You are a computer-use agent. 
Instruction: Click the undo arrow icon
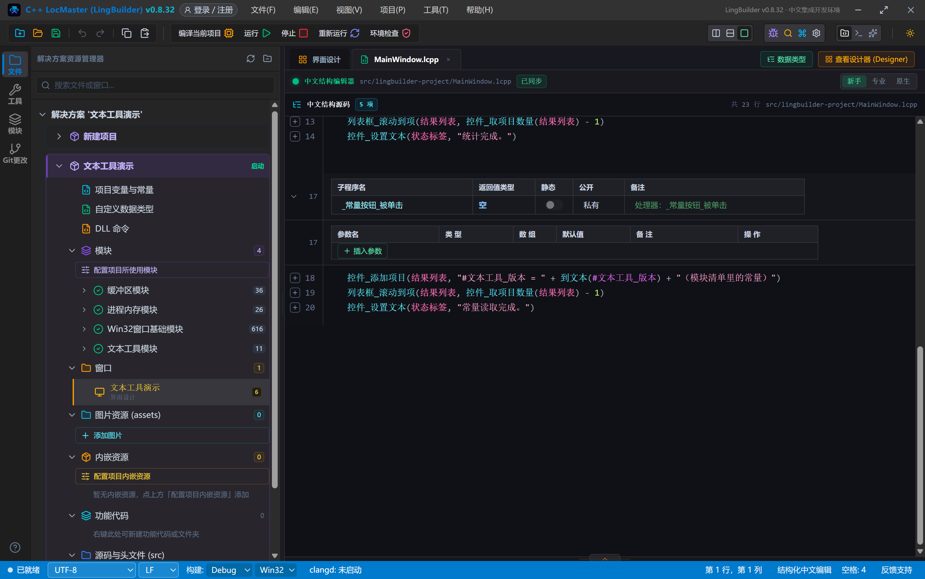(x=82, y=33)
